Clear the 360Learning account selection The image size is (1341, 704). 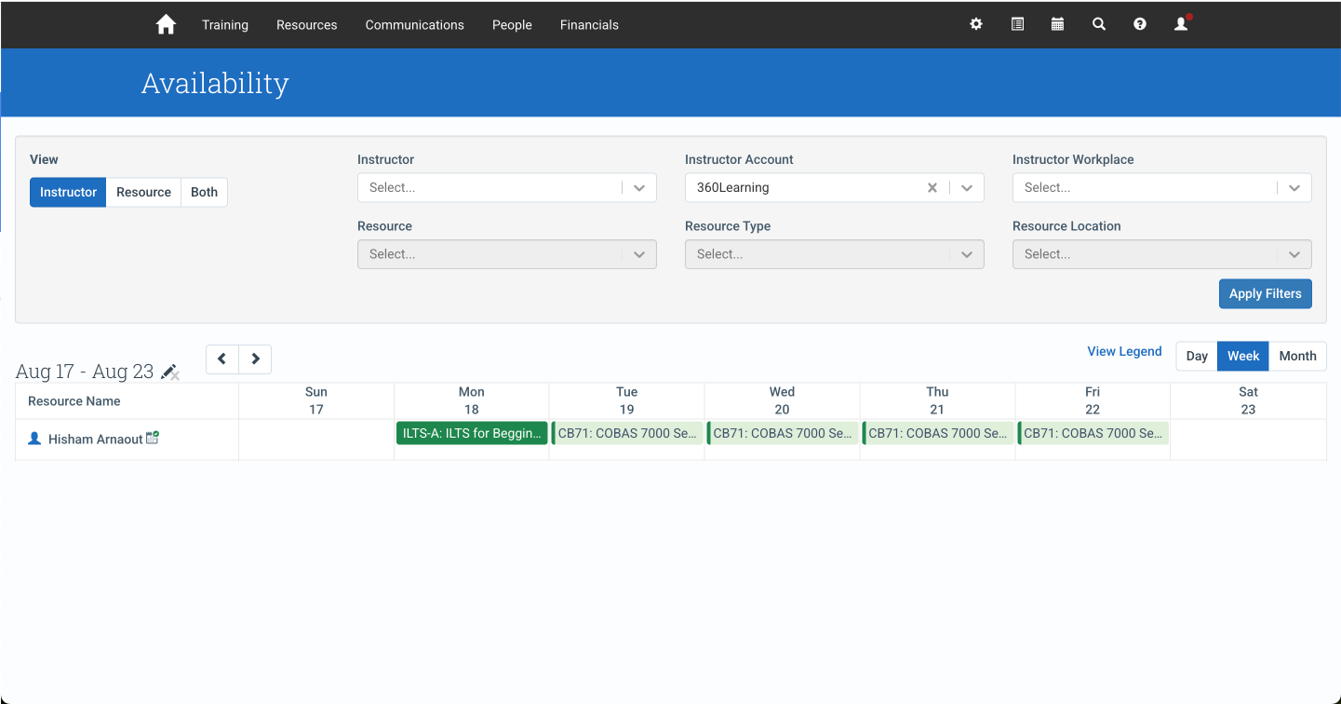point(932,187)
